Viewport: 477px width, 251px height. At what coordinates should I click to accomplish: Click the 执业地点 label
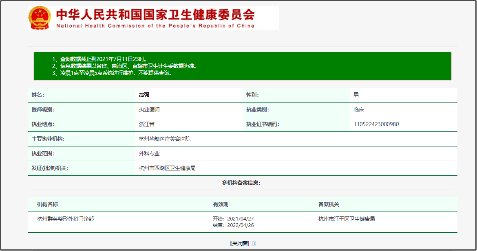[x=43, y=124]
